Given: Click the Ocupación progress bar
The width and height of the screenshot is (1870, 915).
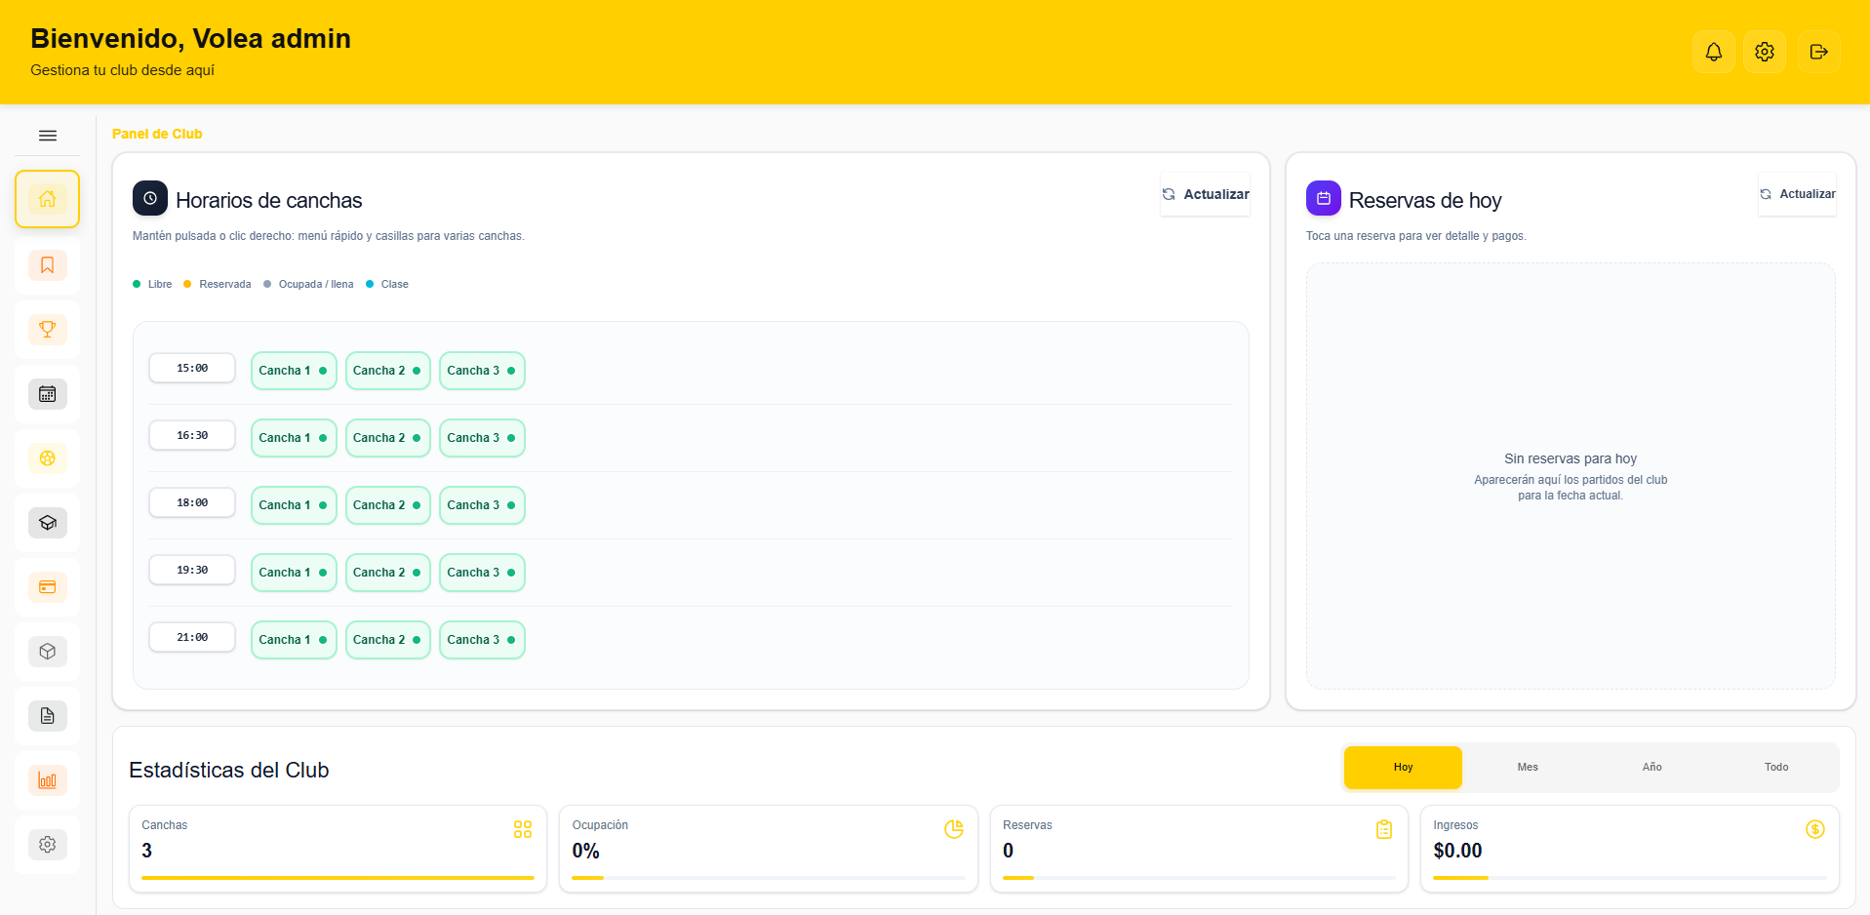Looking at the screenshot, I should click(x=768, y=878).
